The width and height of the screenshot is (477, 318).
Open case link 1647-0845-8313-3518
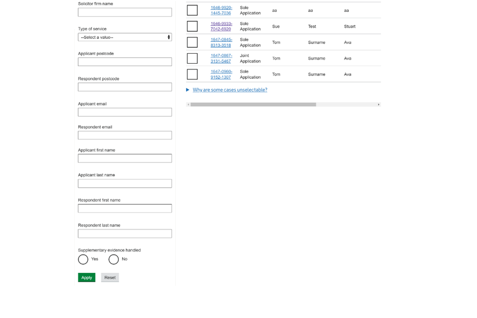tap(221, 42)
